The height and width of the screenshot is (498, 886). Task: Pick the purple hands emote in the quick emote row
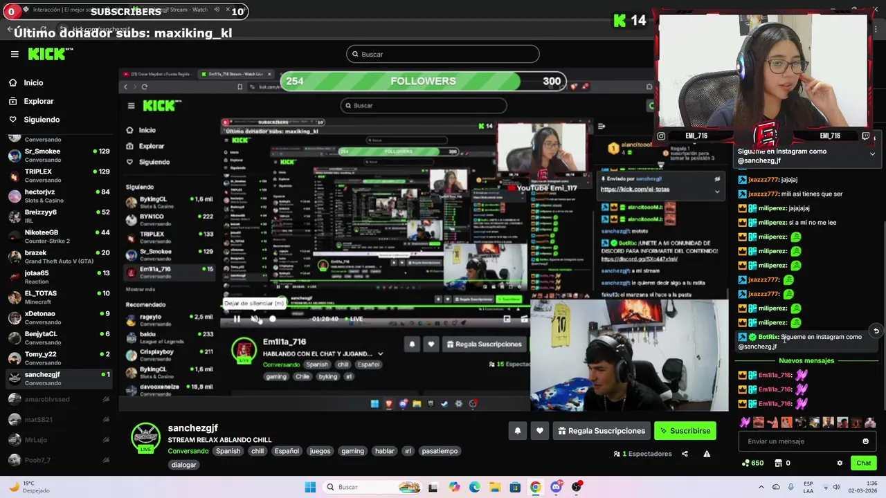(745, 423)
